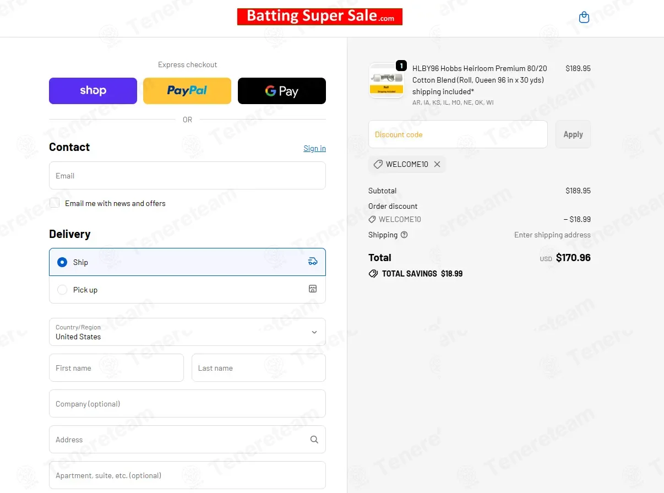Pay with PayPal express button
Screen dimensions: 664x493
click(x=187, y=91)
